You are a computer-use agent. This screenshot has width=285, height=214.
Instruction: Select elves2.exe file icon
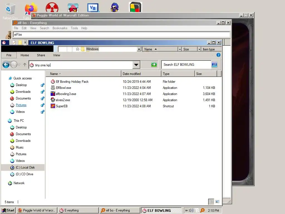click(x=53, y=100)
